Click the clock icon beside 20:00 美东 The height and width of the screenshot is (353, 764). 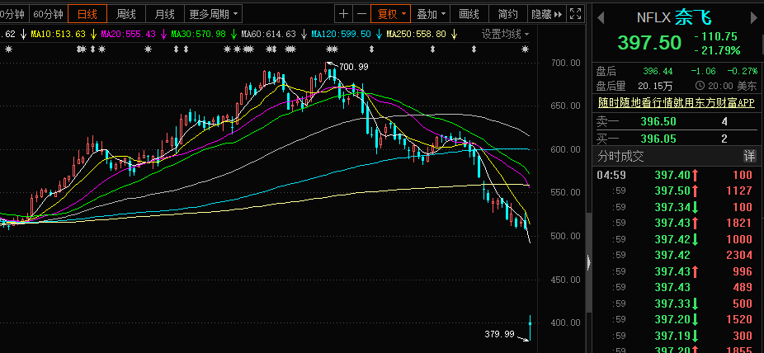[700, 86]
